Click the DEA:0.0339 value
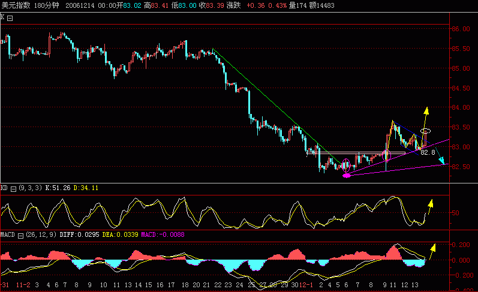This screenshot has height=292, width=478. tap(120, 234)
